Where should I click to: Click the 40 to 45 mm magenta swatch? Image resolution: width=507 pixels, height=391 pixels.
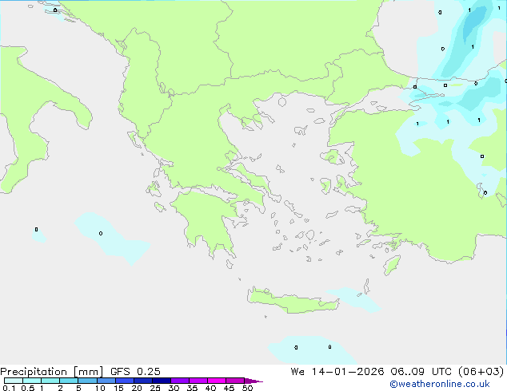(217, 381)
